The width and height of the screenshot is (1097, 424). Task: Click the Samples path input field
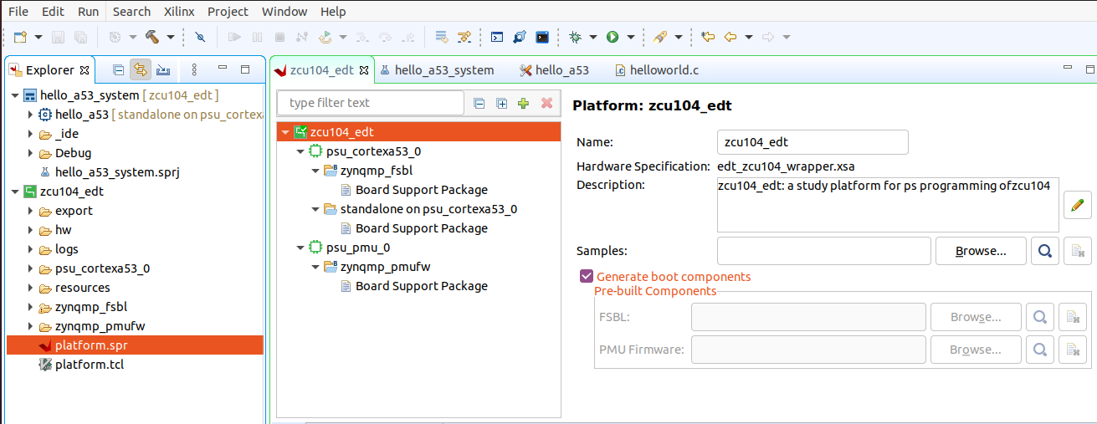point(824,251)
